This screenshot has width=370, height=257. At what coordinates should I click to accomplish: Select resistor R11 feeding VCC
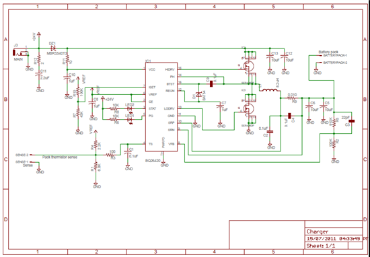tap(67, 60)
